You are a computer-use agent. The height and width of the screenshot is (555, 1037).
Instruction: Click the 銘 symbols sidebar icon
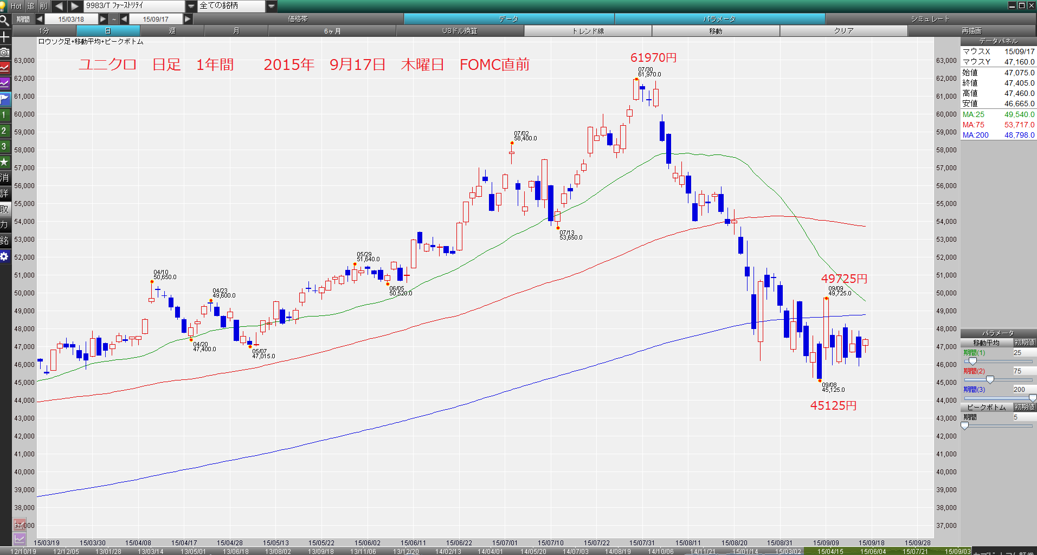(x=5, y=240)
